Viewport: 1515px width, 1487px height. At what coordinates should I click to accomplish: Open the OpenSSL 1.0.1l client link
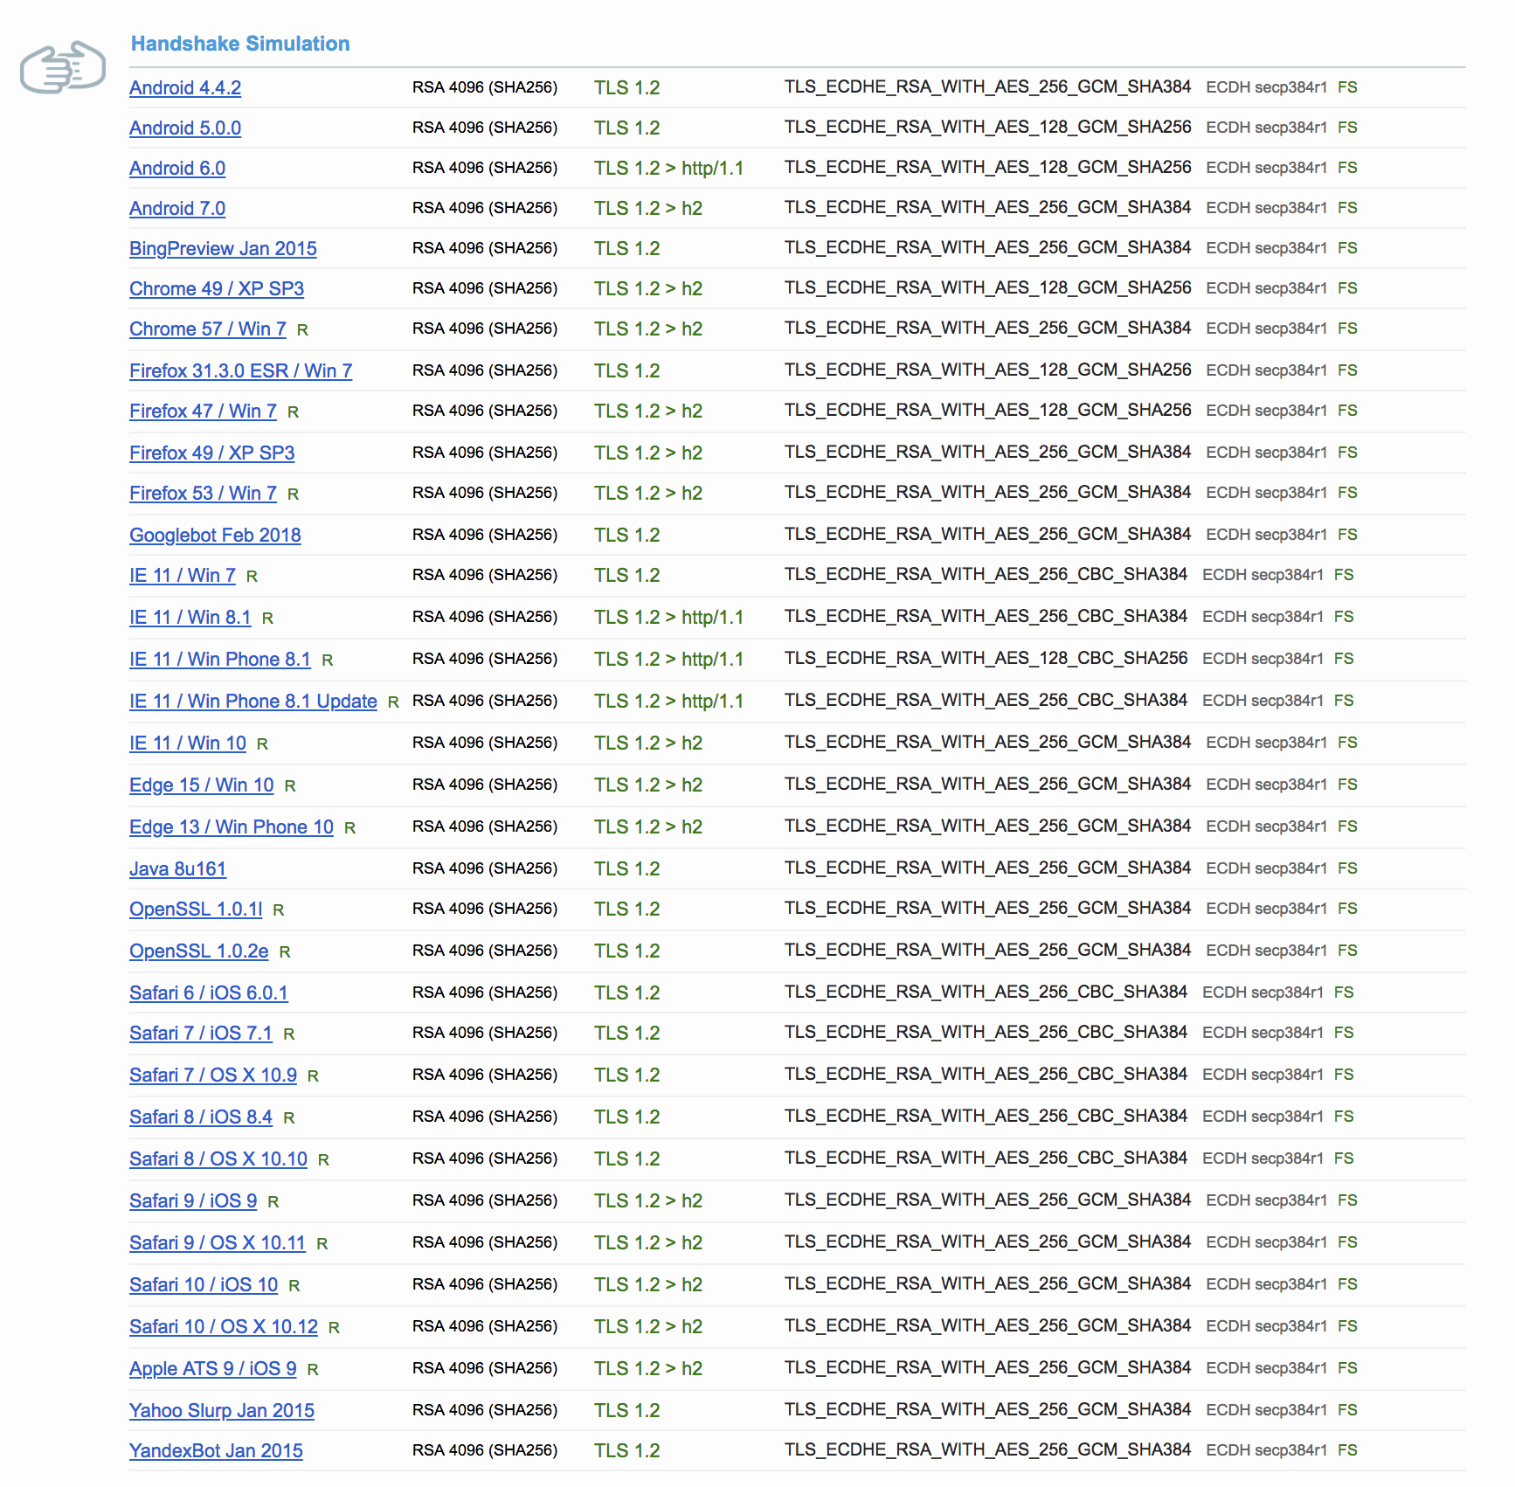[196, 909]
